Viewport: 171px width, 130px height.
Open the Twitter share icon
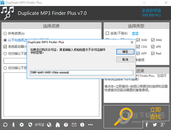(155, 125)
